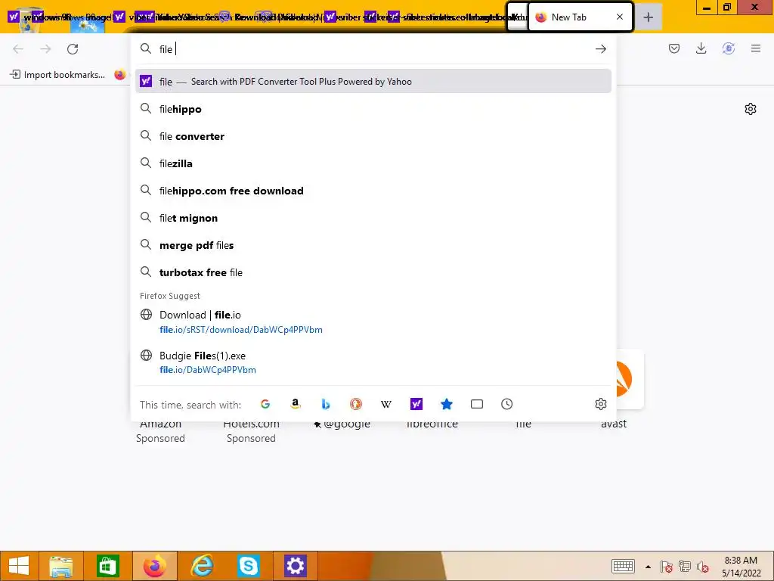Search this time with Wikipedia
The width and height of the screenshot is (774, 581).
(386, 404)
